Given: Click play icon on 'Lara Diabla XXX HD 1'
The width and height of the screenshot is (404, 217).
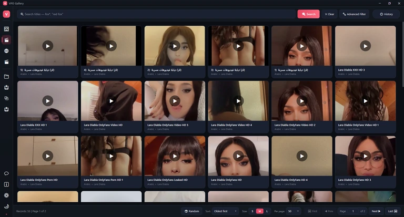Looking at the screenshot, I should click(x=48, y=101).
